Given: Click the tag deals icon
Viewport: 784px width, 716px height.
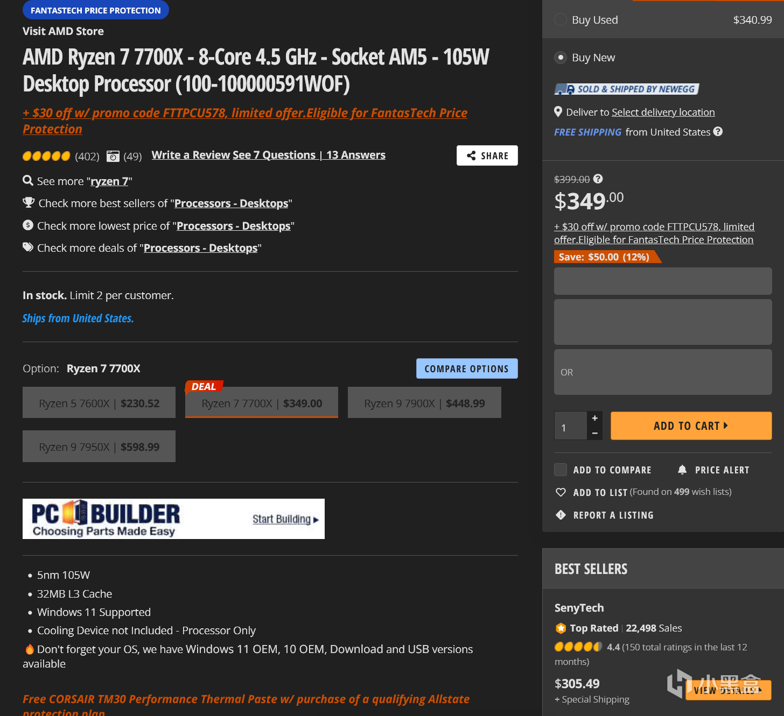Looking at the screenshot, I should coord(28,247).
